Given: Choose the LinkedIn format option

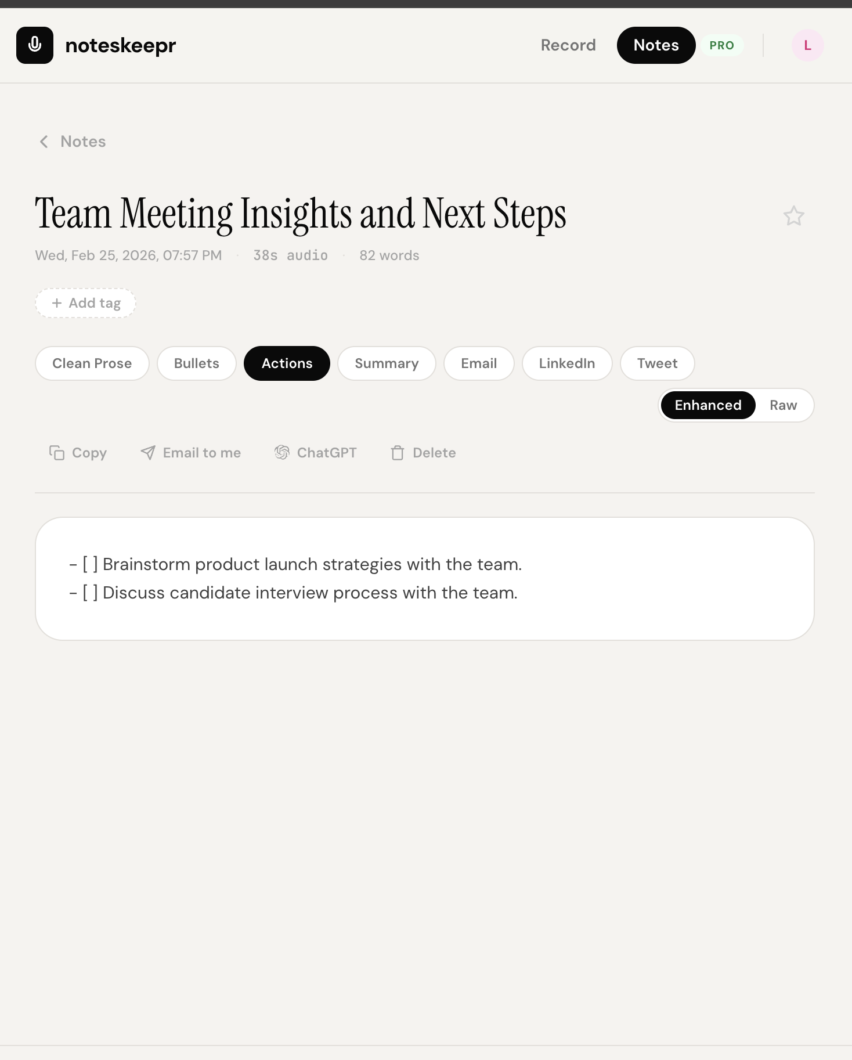Looking at the screenshot, I should pos(566,363).
